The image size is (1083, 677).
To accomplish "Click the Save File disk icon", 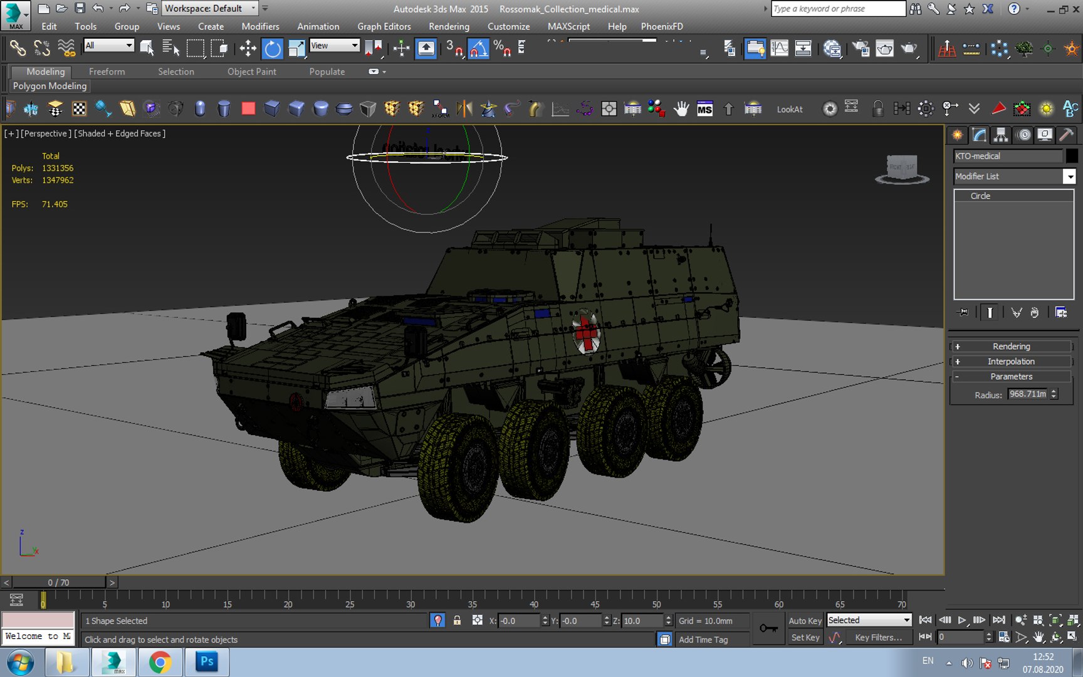I will click(80, 8).
